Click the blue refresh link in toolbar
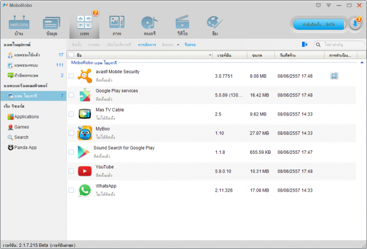This screenshot has height=249, width=367. point(190,45)
